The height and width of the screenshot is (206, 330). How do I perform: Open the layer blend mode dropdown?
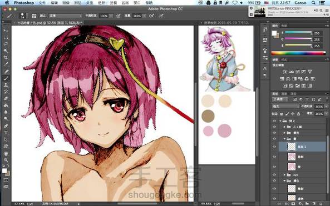pos(285,107)
